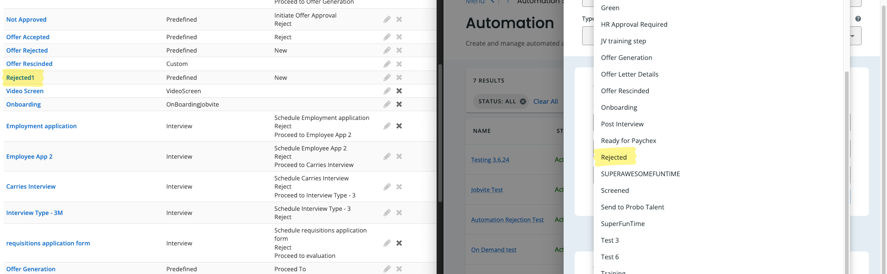The image size is (887, 274).
Task: Pick Send to Probo Talent option
Action: 632,207
